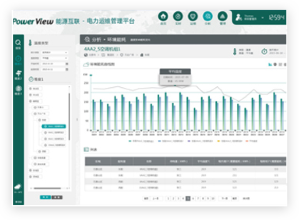Open the Home icon in top navigation
The height and width of the screenshot is (220, 299).
[164, 16]
